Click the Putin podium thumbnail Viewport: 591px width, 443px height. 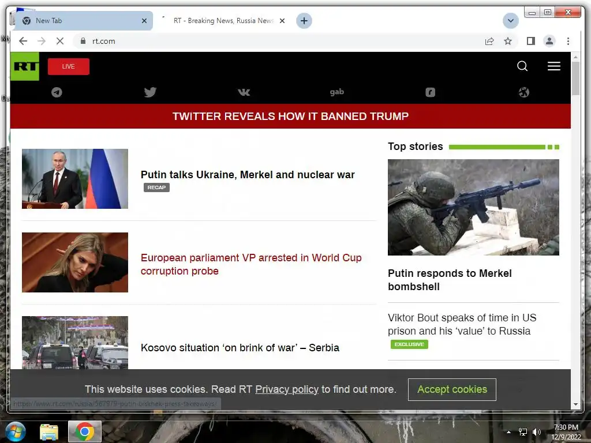75,179
